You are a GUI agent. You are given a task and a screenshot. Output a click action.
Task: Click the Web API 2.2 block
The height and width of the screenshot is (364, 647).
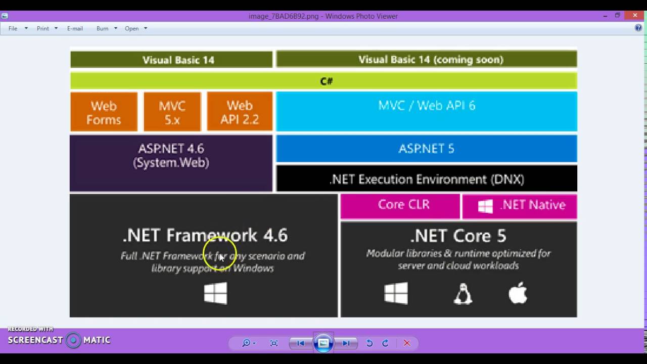(x=240, y=112)
